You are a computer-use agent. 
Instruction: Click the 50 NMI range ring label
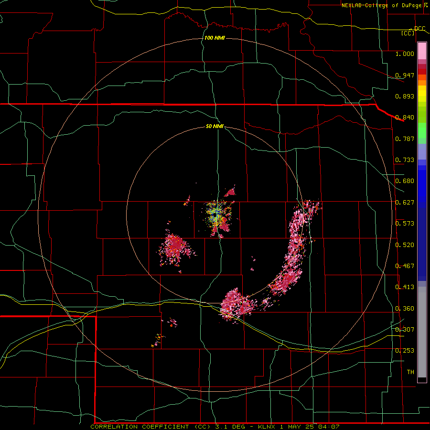pyautogui.click(x=215, y=126)
